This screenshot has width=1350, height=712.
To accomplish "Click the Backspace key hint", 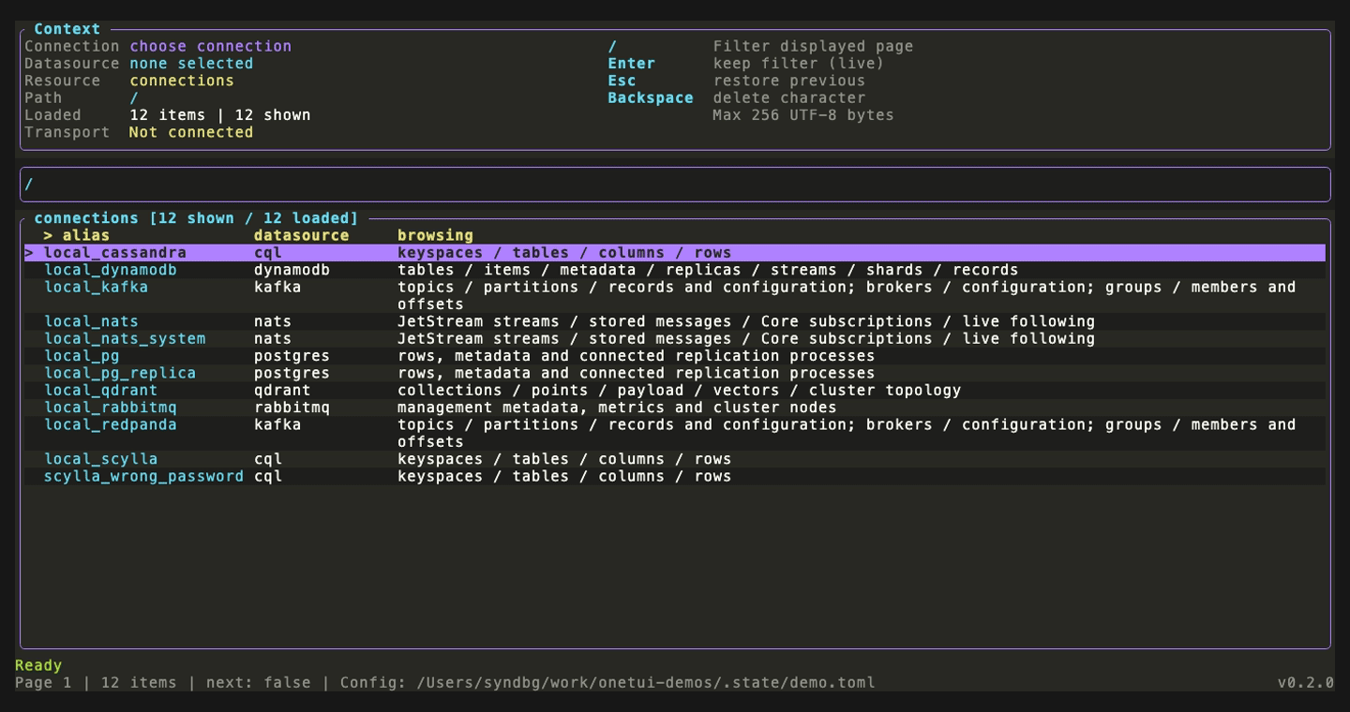I will (x=651, y=97).
